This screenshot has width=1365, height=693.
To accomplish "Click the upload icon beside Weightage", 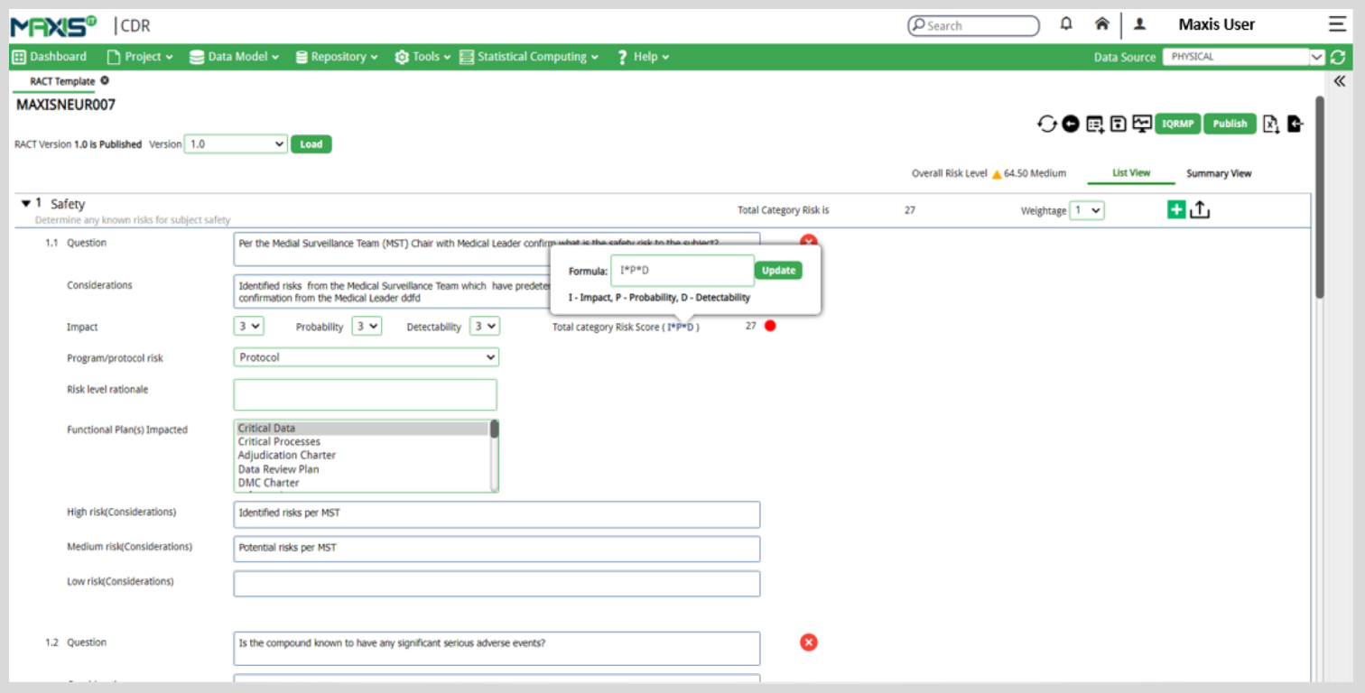I will [x=1200, y=209].
